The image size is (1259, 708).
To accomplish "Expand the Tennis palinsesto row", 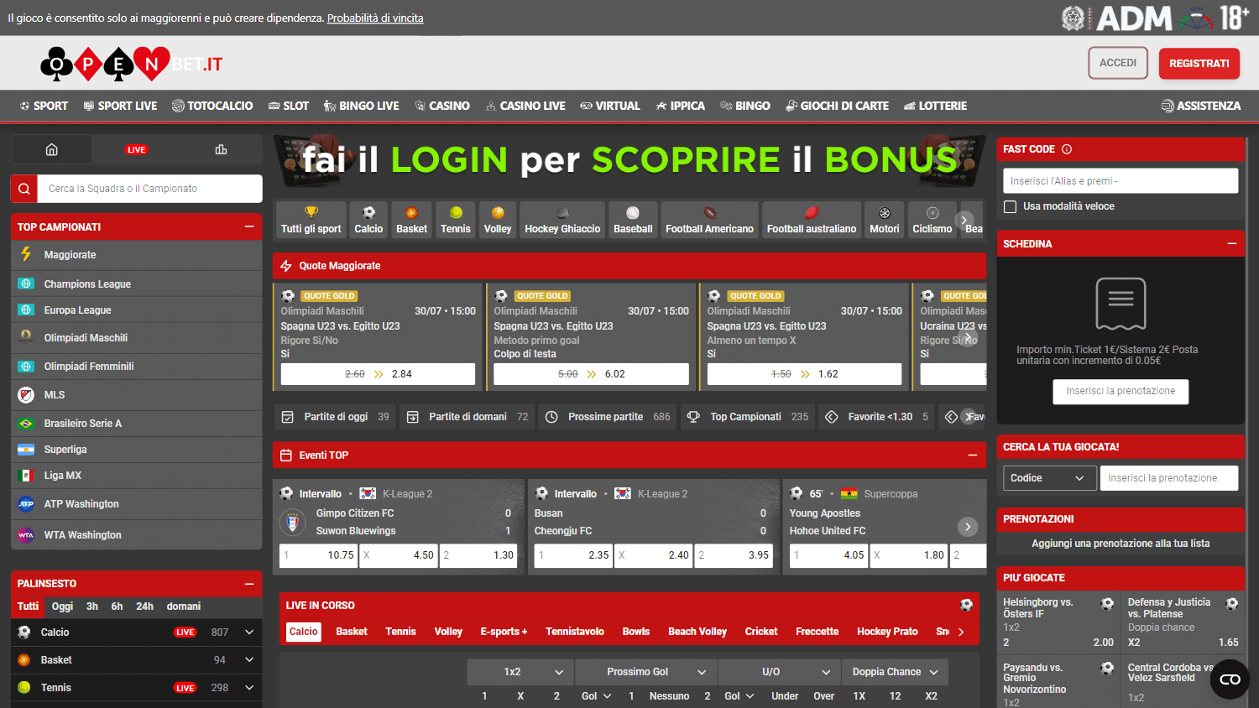I will 249,688.
